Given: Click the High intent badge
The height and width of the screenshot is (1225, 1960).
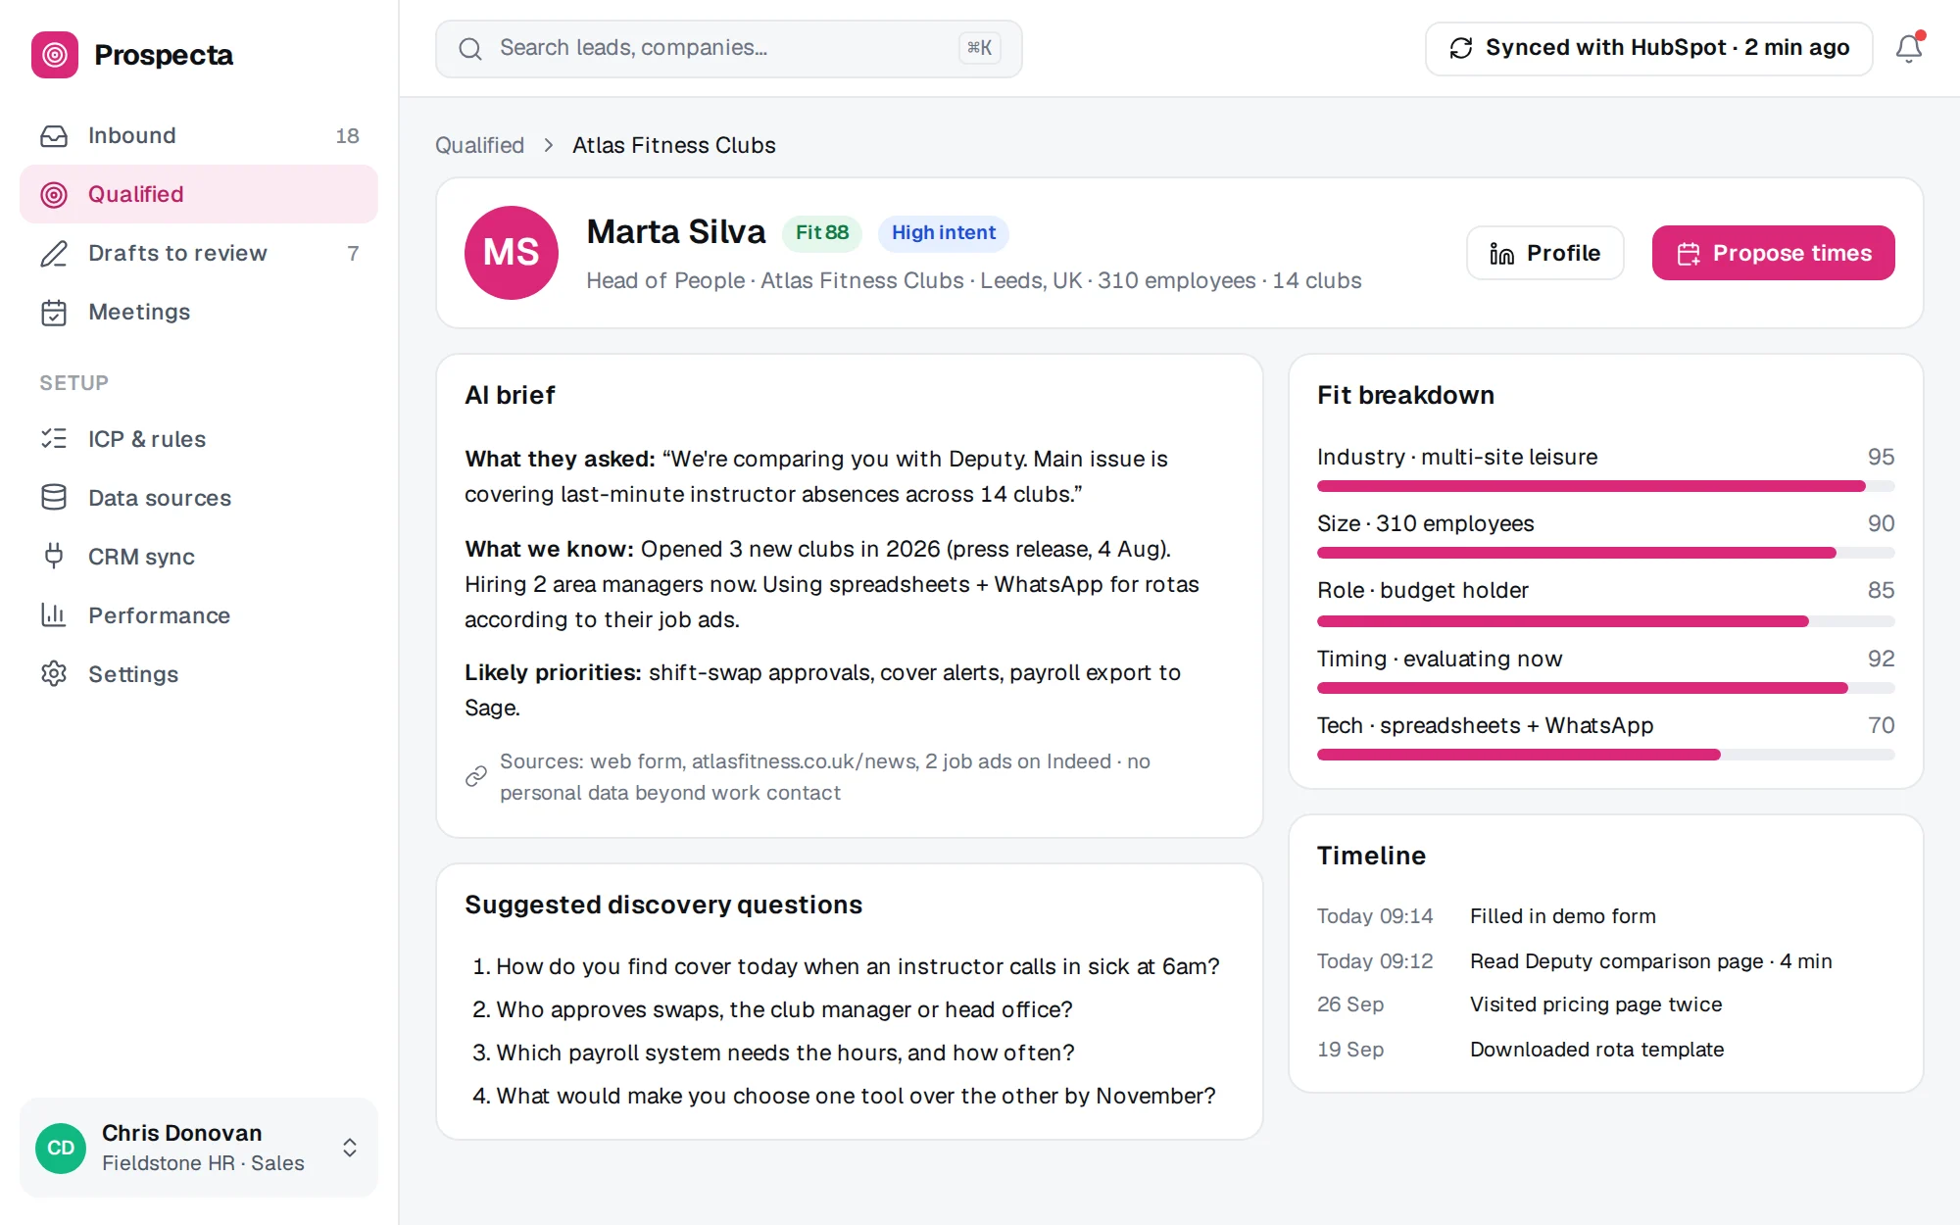Looking at the screenshot, I should pos(944,232).
